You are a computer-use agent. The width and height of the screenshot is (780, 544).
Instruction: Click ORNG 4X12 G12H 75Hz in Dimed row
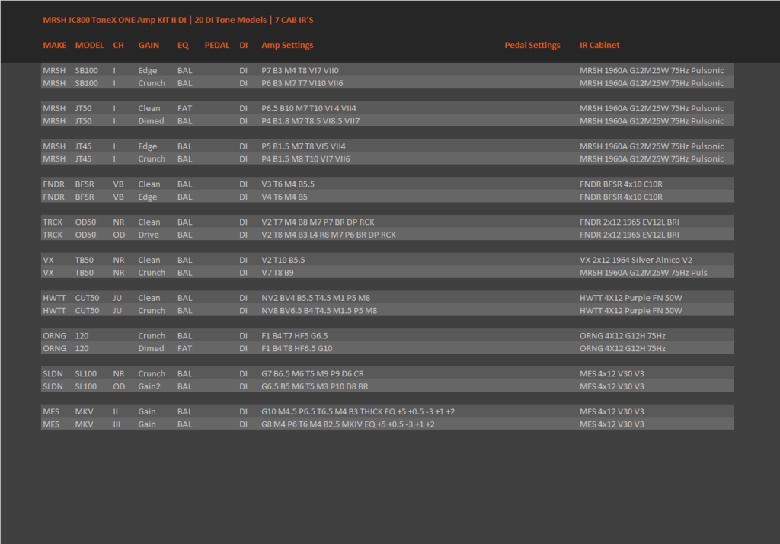622,348
